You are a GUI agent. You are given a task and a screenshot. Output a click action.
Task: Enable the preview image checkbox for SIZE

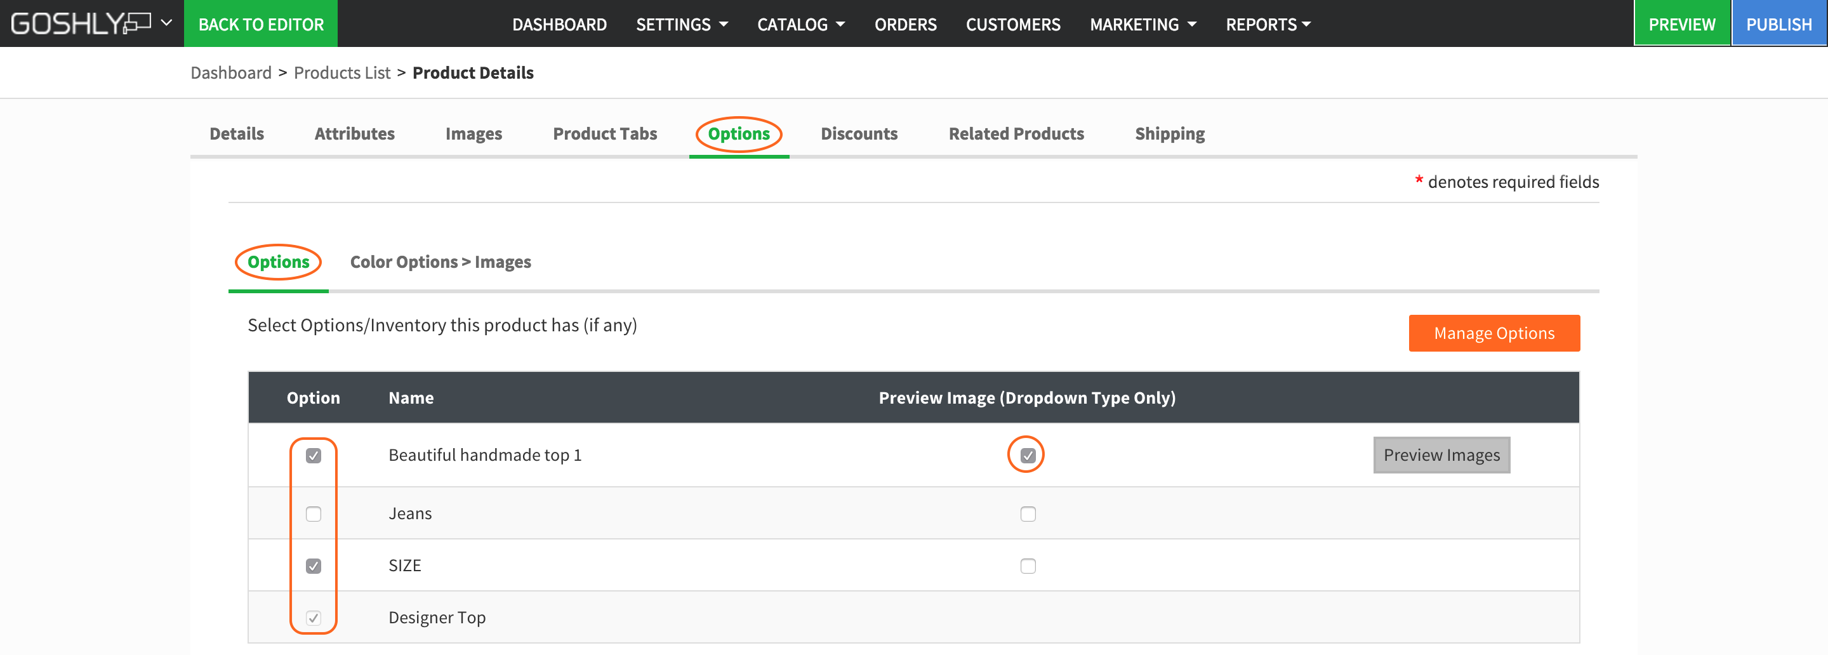coord(1028,566)
